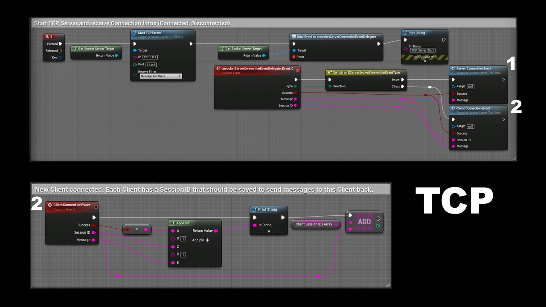This screenshot has height=307, width=546.
Task: Click Selection pin on the Switch node
Action: [330, 87]
